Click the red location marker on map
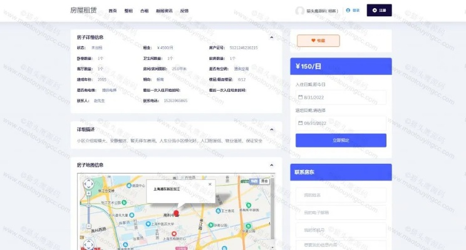 pos(176,213)
